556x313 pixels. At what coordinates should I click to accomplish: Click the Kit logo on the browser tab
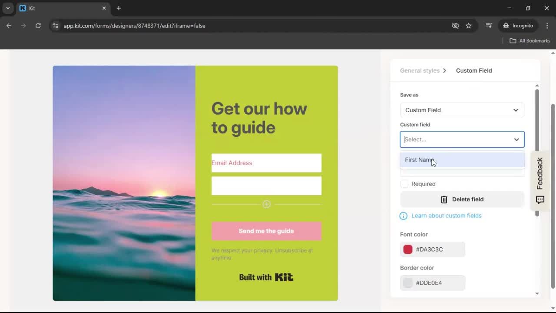pyautogui.click(x=22, y=8)
